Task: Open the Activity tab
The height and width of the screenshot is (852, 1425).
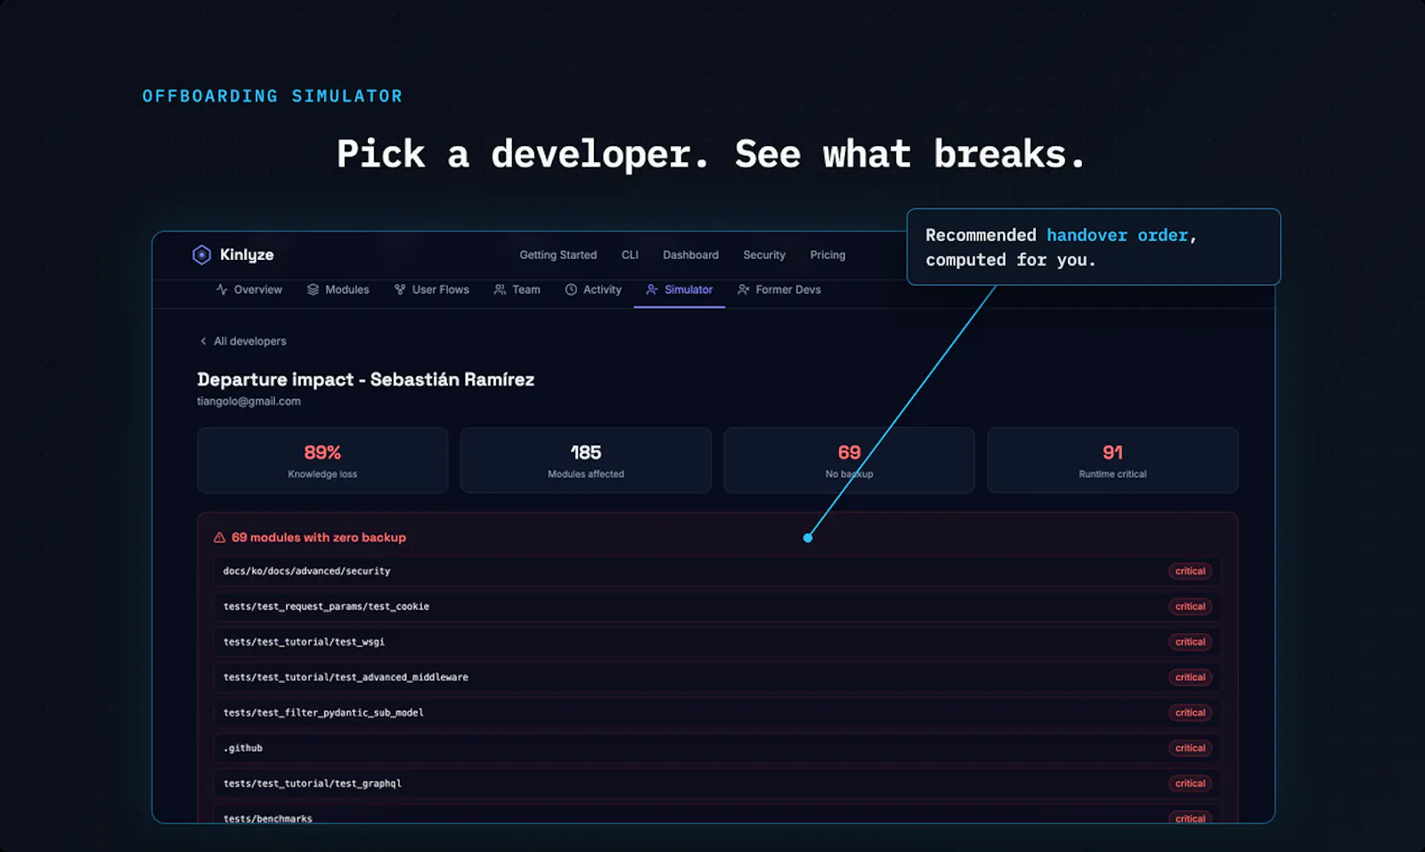Action: coord(593,289)
